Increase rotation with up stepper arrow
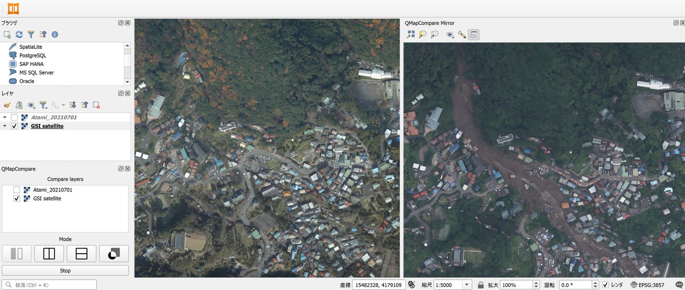The height and width of the screenshot is (290, 685). click(595, 283)
